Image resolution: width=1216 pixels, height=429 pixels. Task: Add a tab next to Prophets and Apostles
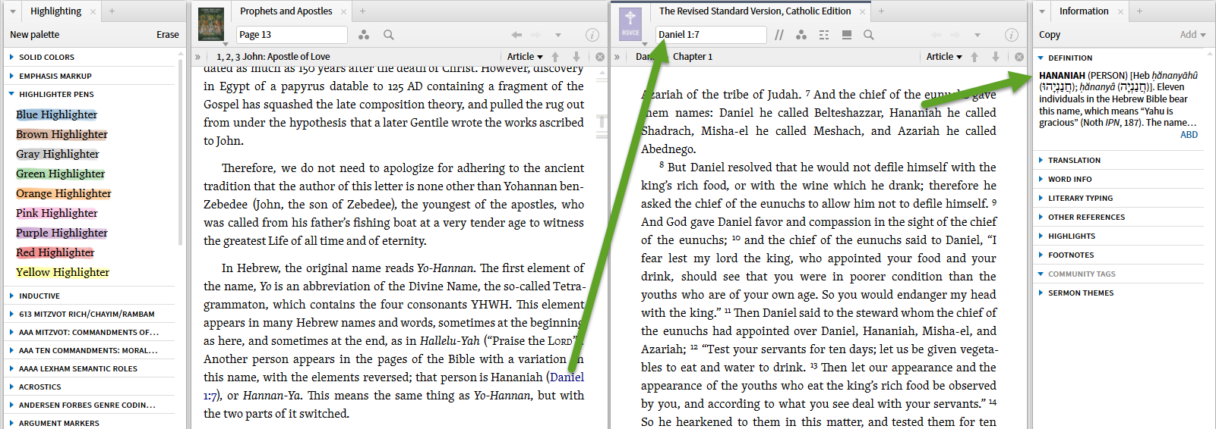click(x=363, y=11)
